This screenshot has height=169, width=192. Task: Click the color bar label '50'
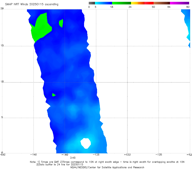(153, 7)
